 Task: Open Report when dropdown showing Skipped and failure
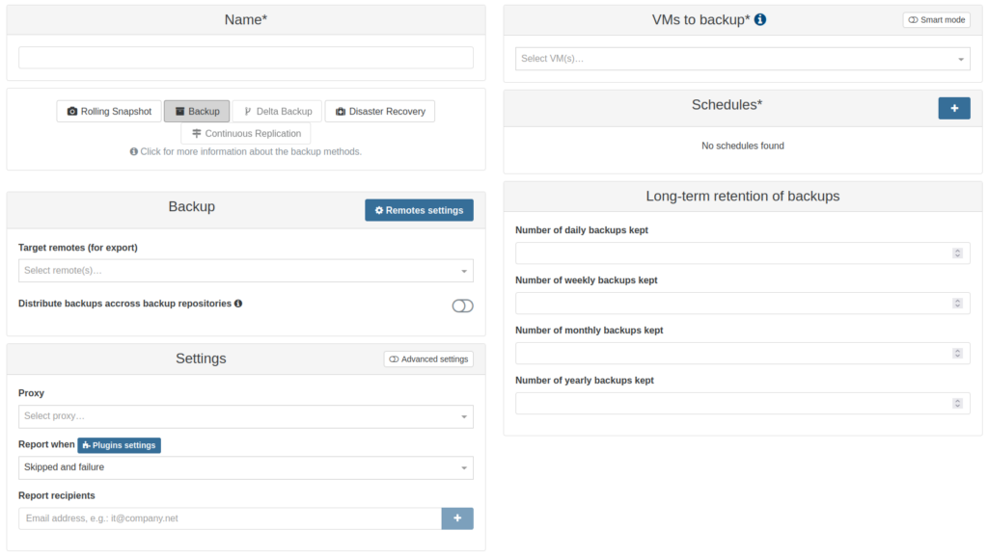click(x=245, y=467)
